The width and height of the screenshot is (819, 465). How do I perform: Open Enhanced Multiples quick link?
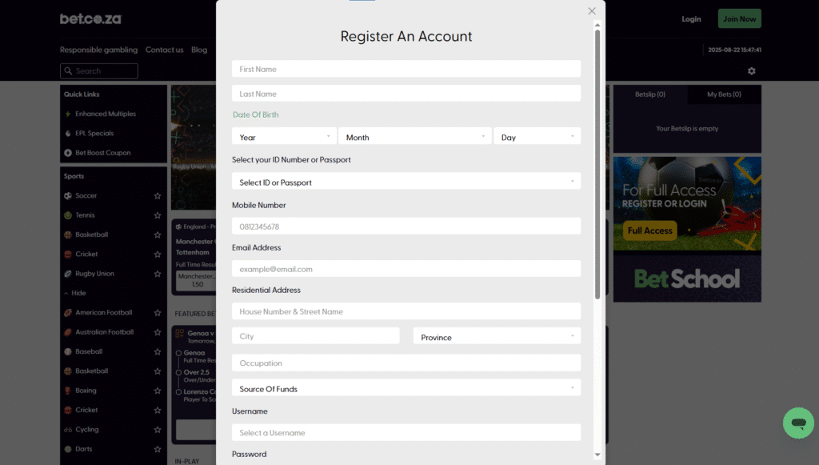(x=106, y=114)
